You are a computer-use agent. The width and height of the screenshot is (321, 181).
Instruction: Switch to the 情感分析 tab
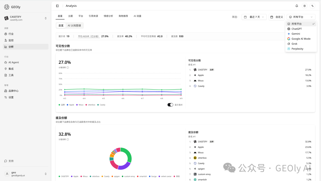(108, 16)
